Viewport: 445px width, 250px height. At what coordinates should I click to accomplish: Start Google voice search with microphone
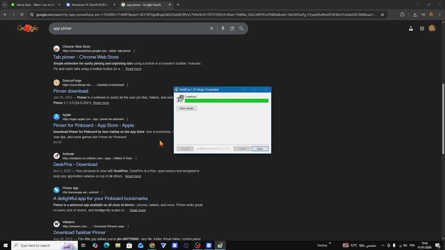coord(223,28)
